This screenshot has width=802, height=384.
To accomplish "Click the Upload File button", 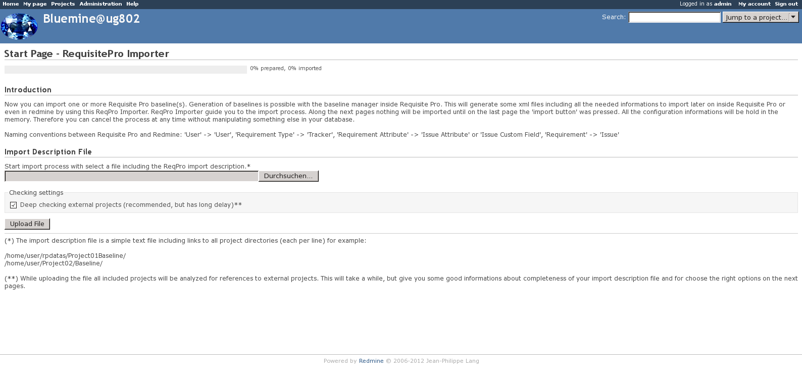I will point(27,224).
